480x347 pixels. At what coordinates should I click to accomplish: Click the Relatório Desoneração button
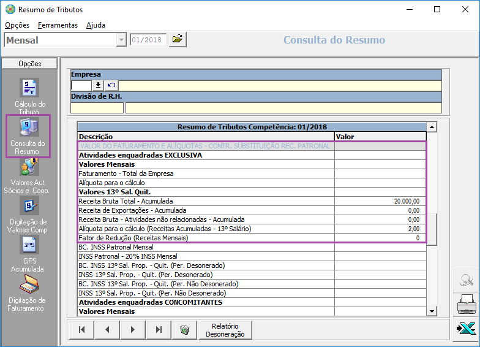[225, 330]
